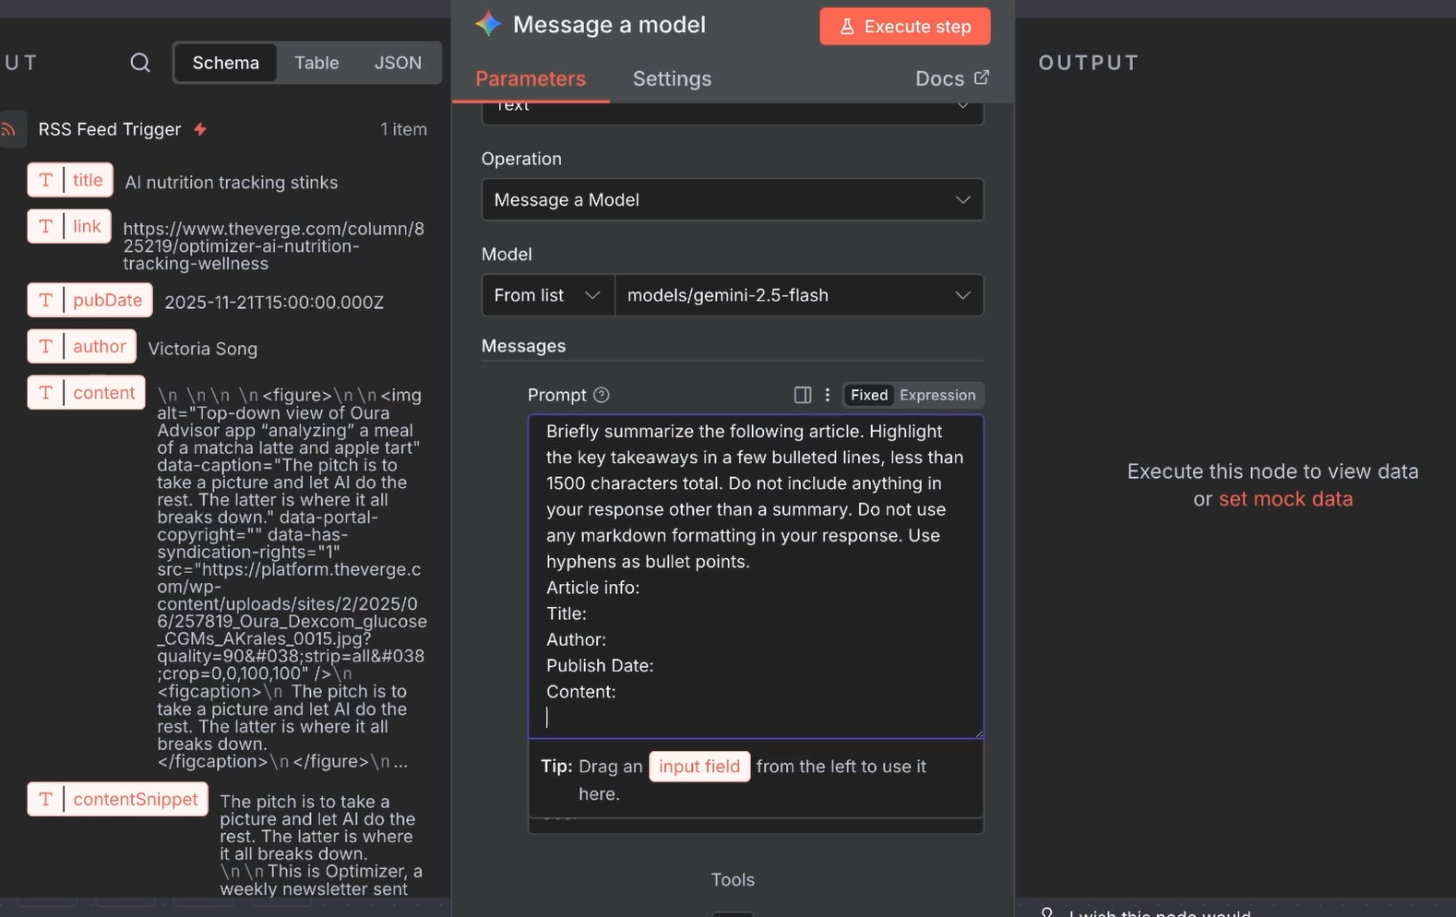Click the OUTPUT panel heading

tap(1089, 63)
